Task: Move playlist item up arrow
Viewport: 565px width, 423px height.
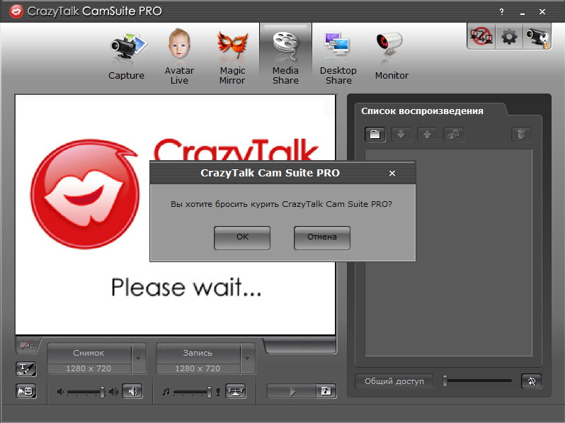Action: click(x=427, y=135)
